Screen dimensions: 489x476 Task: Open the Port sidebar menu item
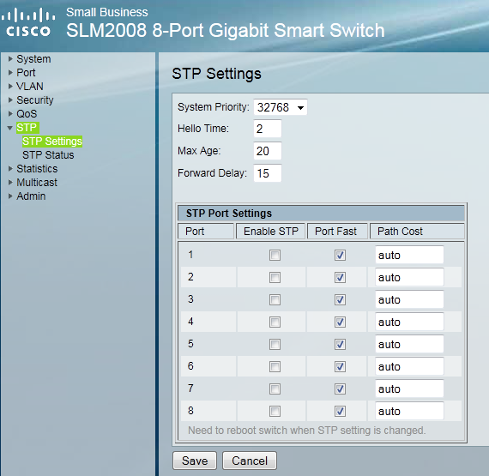pyautogui.click(x=26, y=72)
